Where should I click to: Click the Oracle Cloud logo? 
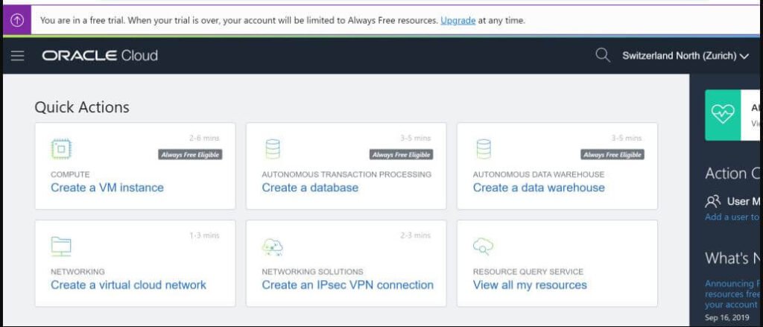click(100, 56)
